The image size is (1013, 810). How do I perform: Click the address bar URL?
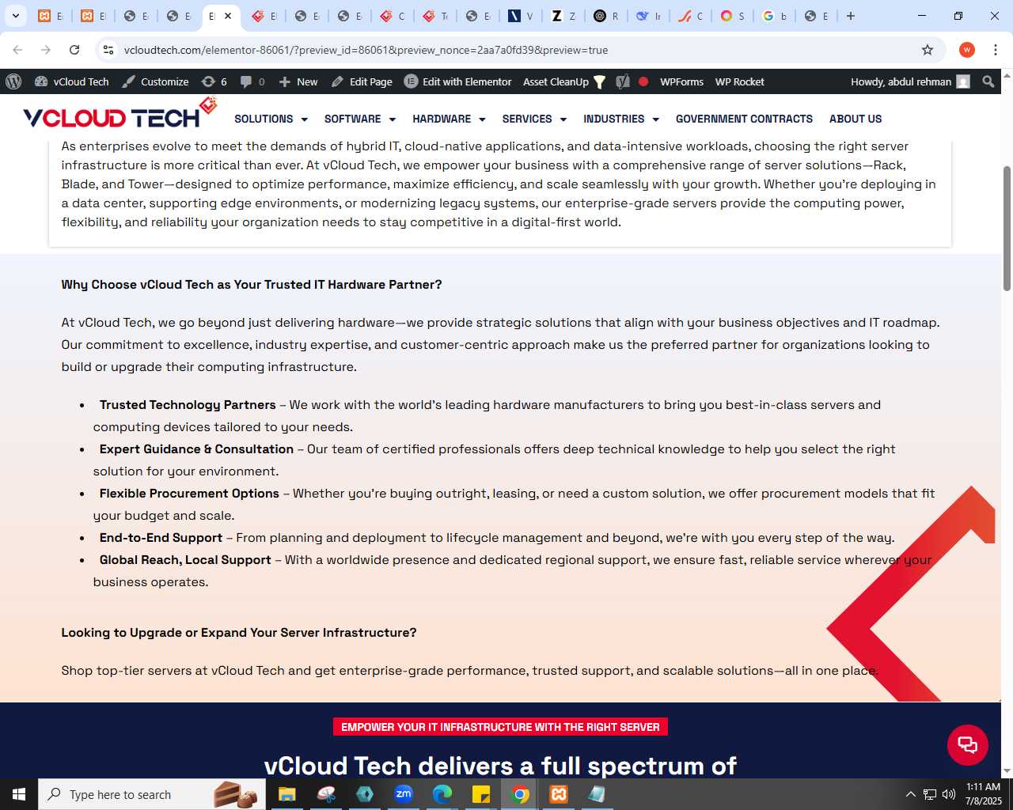[366, 50]
